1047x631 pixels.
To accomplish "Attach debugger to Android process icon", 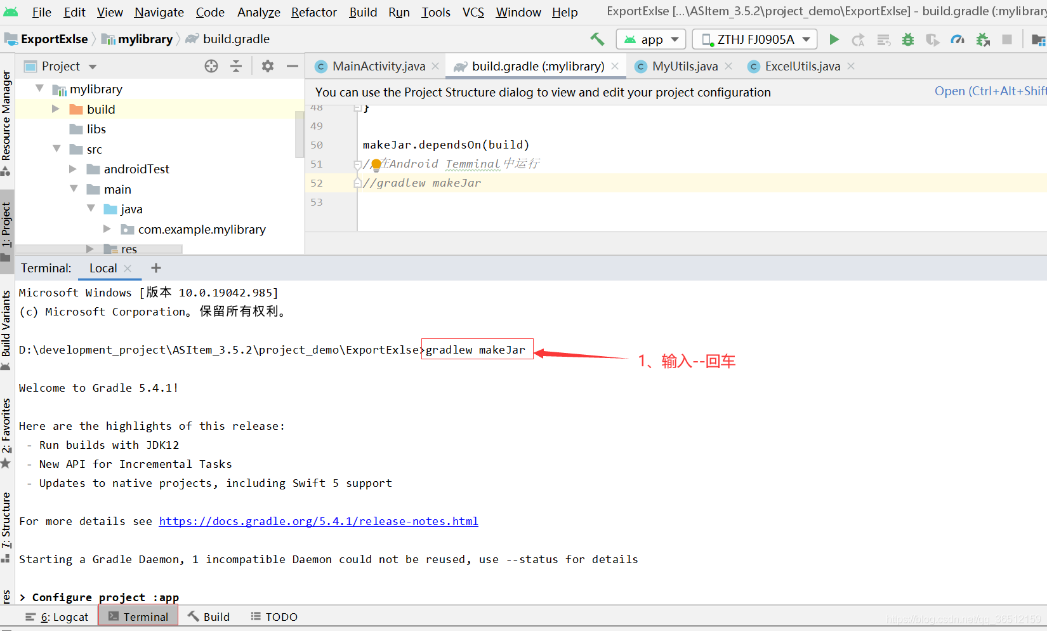I will (983, 39).
